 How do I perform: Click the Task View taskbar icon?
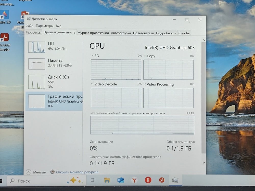93,180
